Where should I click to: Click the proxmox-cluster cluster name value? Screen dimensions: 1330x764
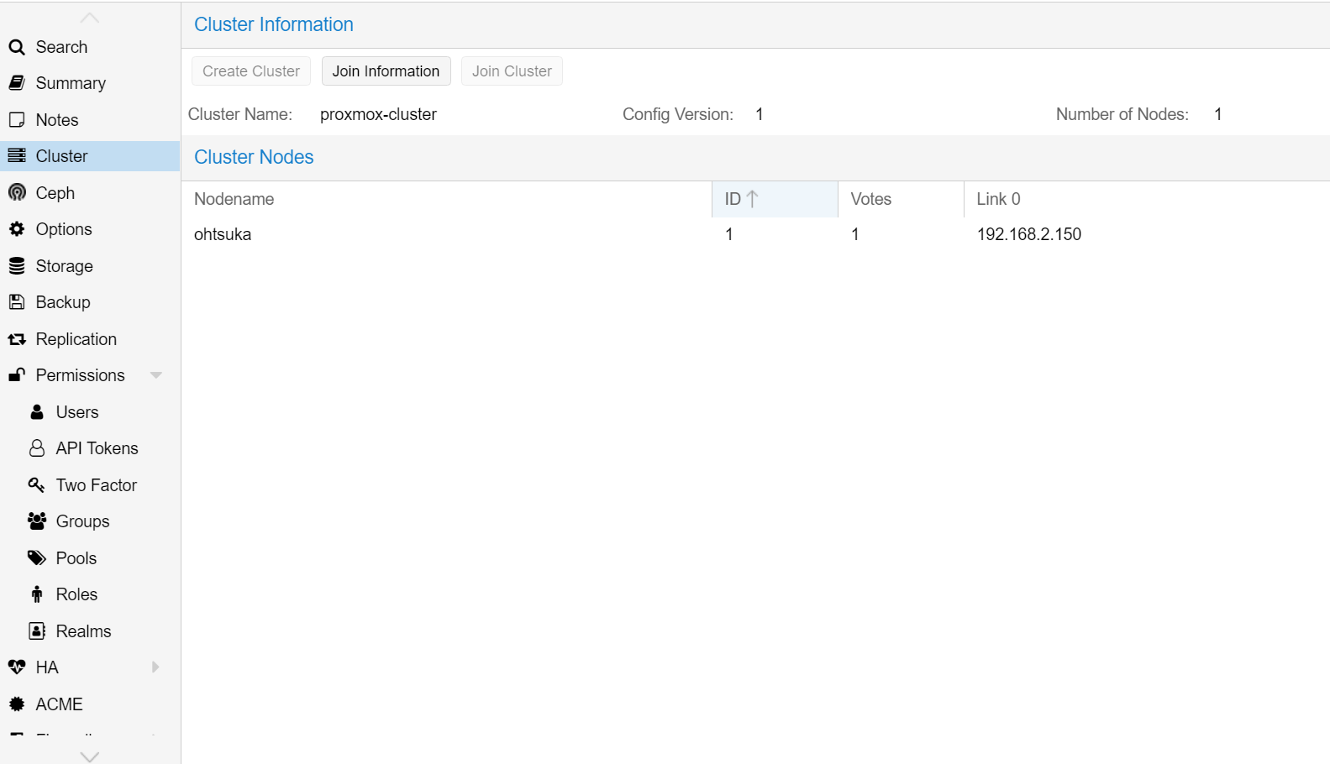[x=378, y=114]
